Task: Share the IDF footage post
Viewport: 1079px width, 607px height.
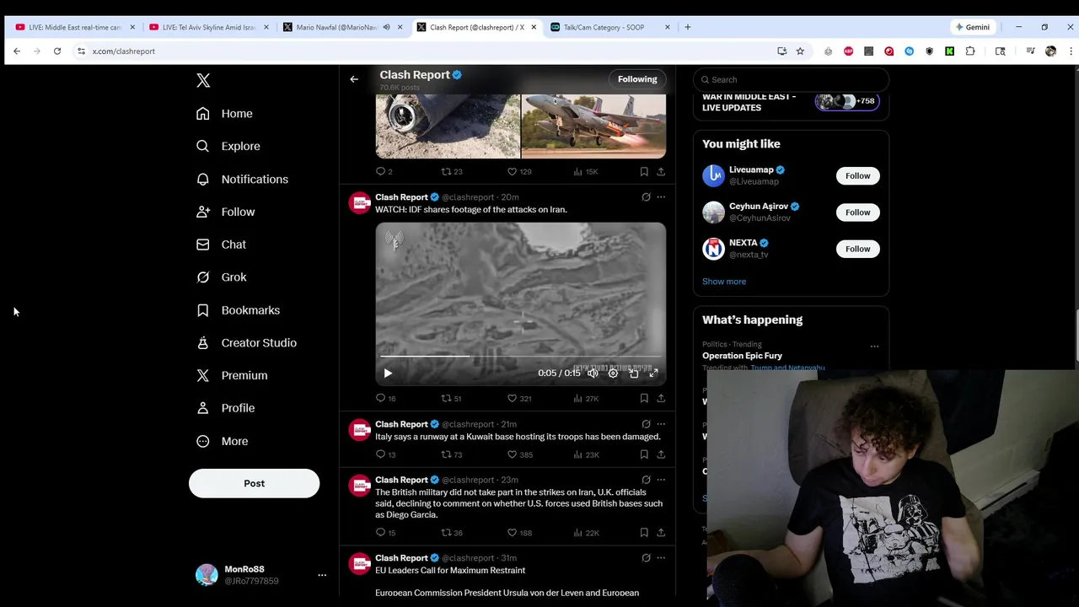Action: 661,398
